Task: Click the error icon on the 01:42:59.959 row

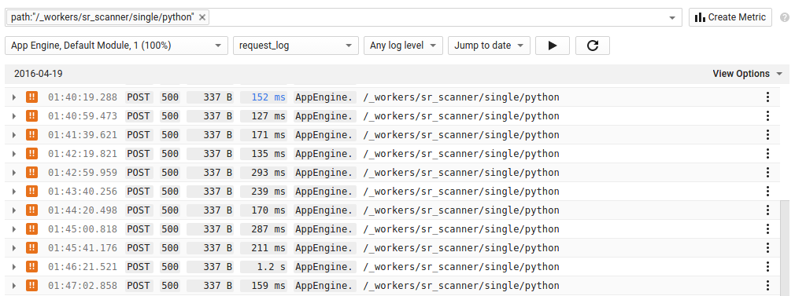Action: [x=32, y=173]
